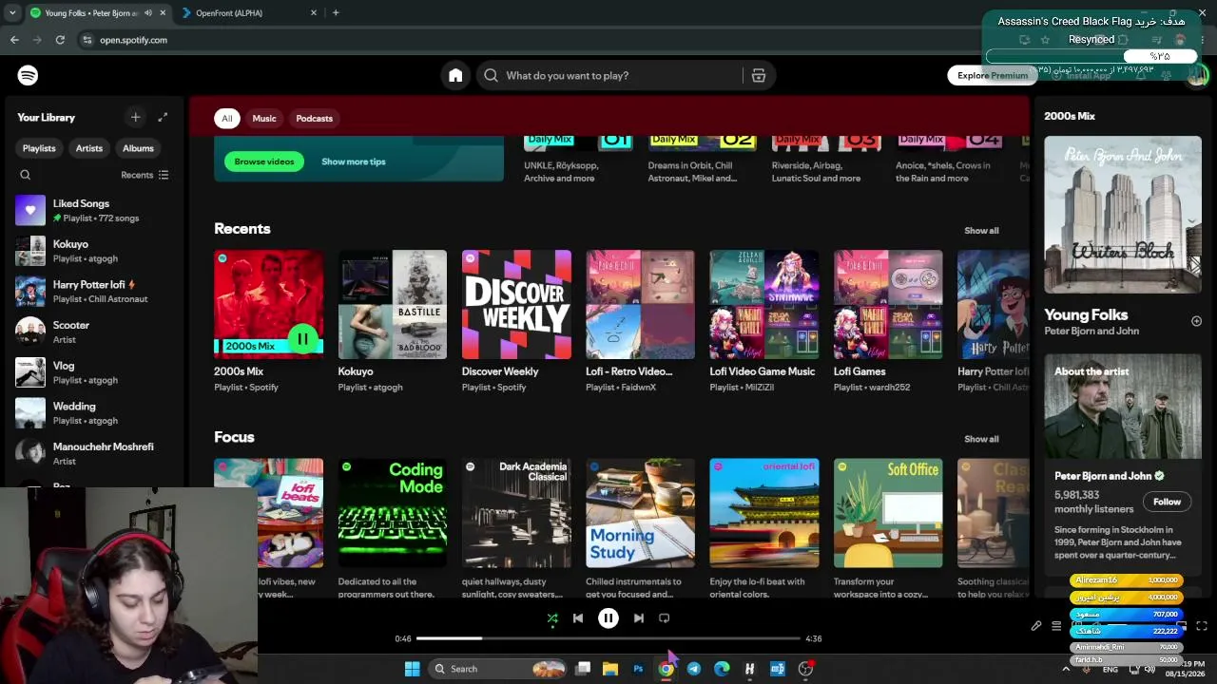Screen dimensions: 1217x684
Task: Search inside Your Library
Action: [26, 175]
